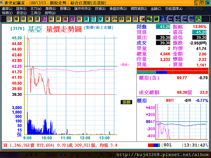Click the 001 code input field
Viewport: 211px width, 158px height.
pyautogui.click(x=173, y=145)
